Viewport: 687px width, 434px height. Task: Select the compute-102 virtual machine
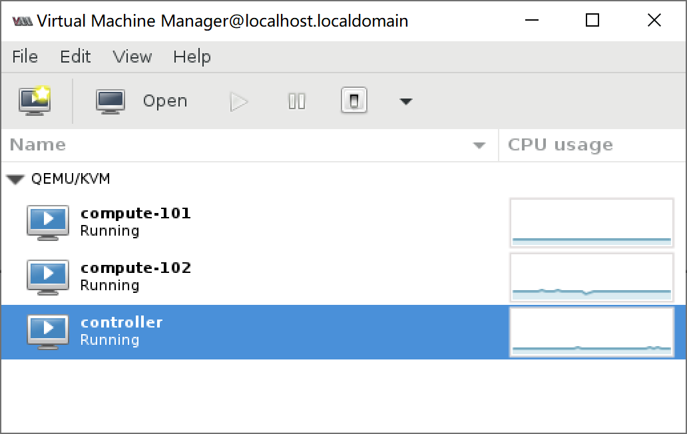pos(343,277)
